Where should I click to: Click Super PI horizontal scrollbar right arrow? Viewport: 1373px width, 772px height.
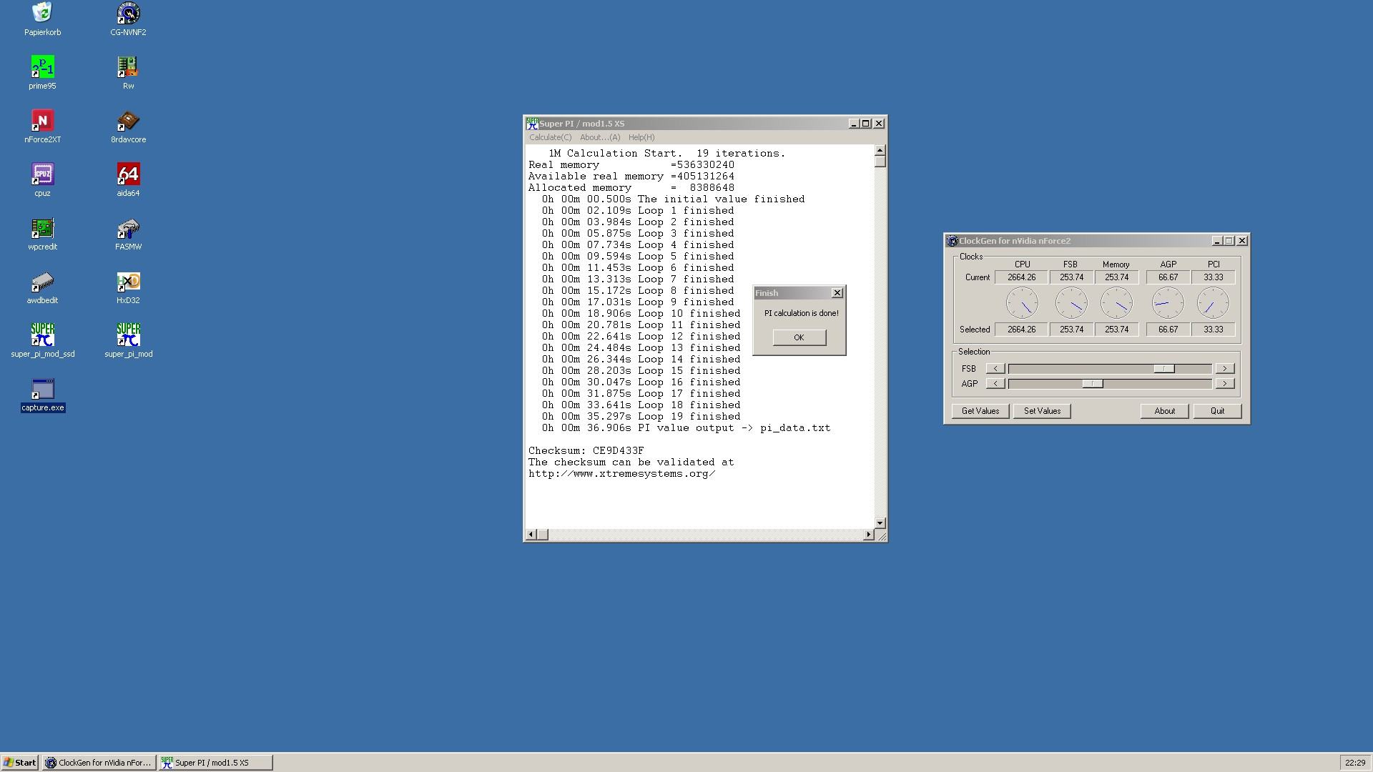click(x=869, y=535)
